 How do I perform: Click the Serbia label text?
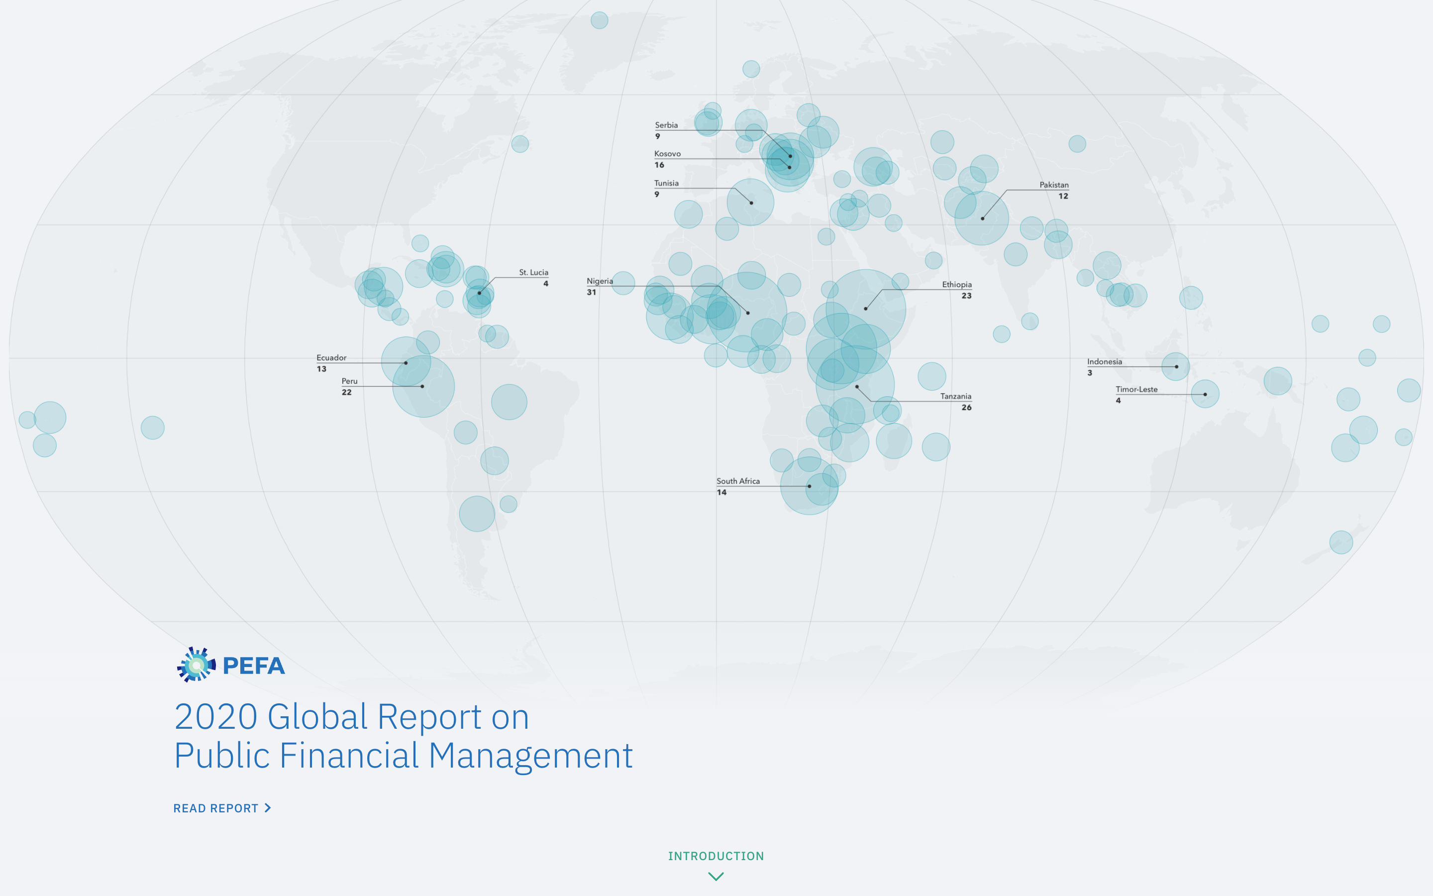(x=666, y=125)
